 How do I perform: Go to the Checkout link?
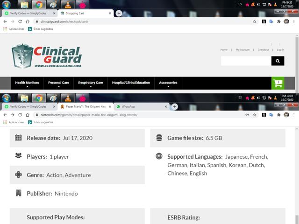[263, 50]
